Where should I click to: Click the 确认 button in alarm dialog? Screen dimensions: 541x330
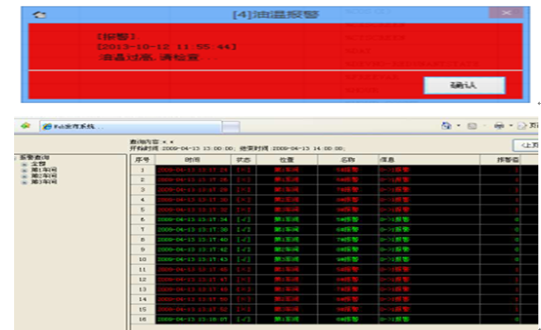pyautogui.click(x=464, y=86)
